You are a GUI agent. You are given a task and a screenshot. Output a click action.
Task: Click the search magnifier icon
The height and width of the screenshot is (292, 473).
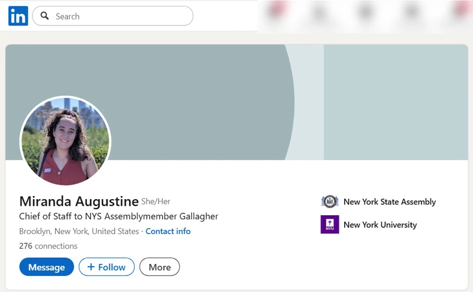click(45, 17)
